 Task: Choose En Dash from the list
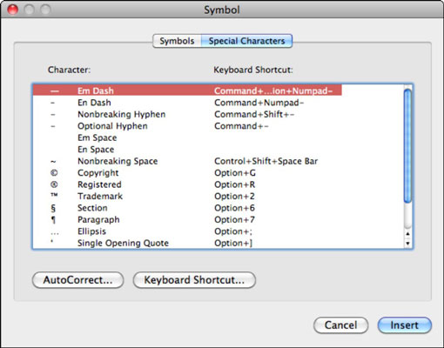tap(219, 103)
